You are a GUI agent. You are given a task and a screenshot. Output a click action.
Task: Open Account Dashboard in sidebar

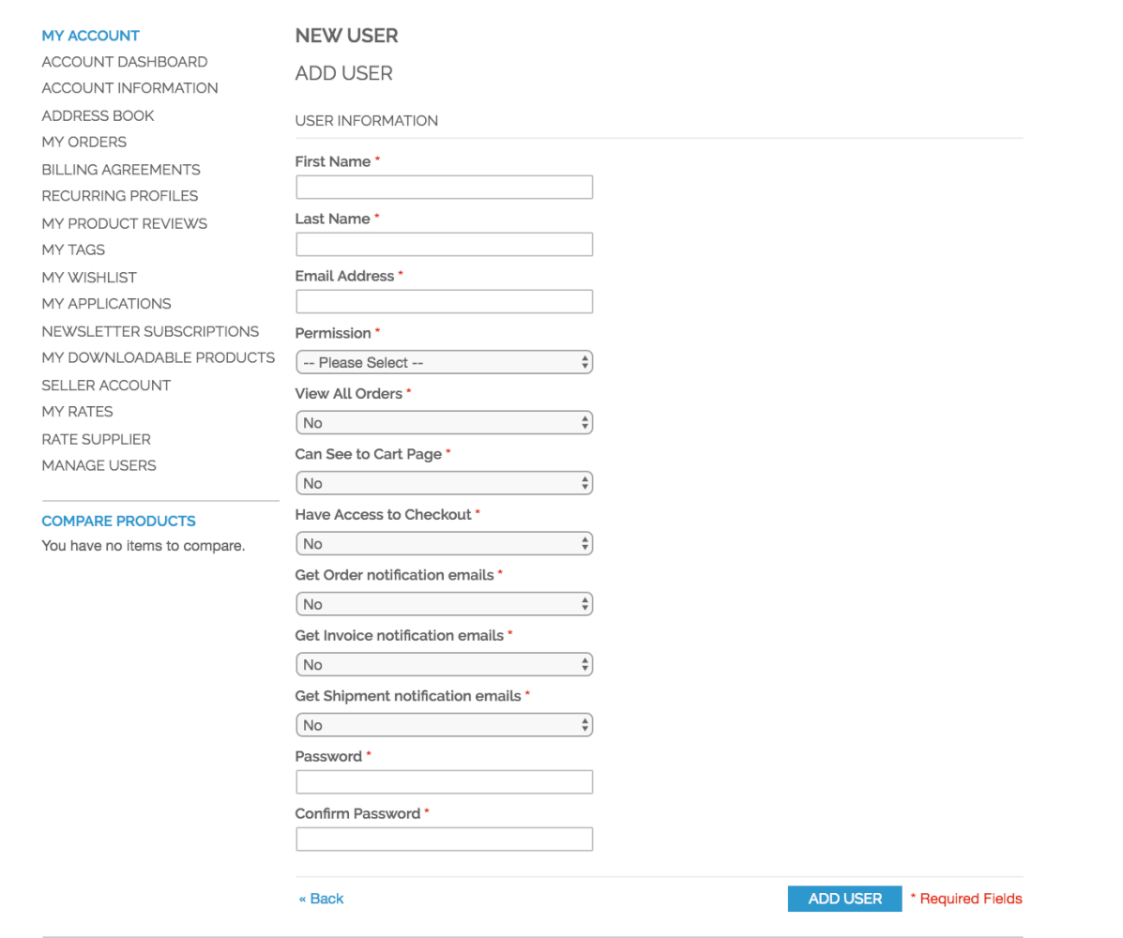(x=125, y=62)
